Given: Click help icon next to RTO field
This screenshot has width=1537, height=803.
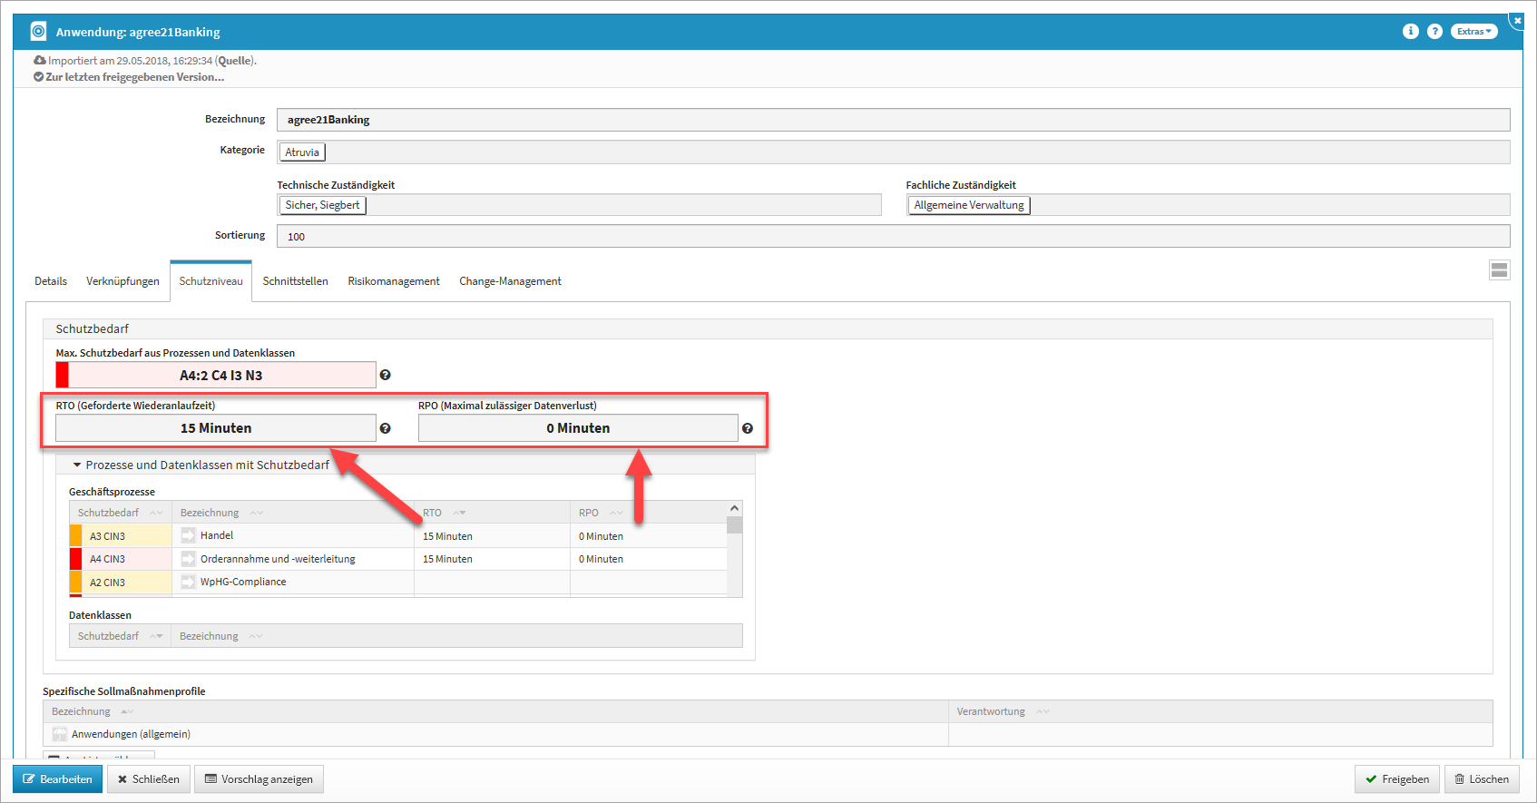Looking at the screenshot, I should [x=385, y=428].
